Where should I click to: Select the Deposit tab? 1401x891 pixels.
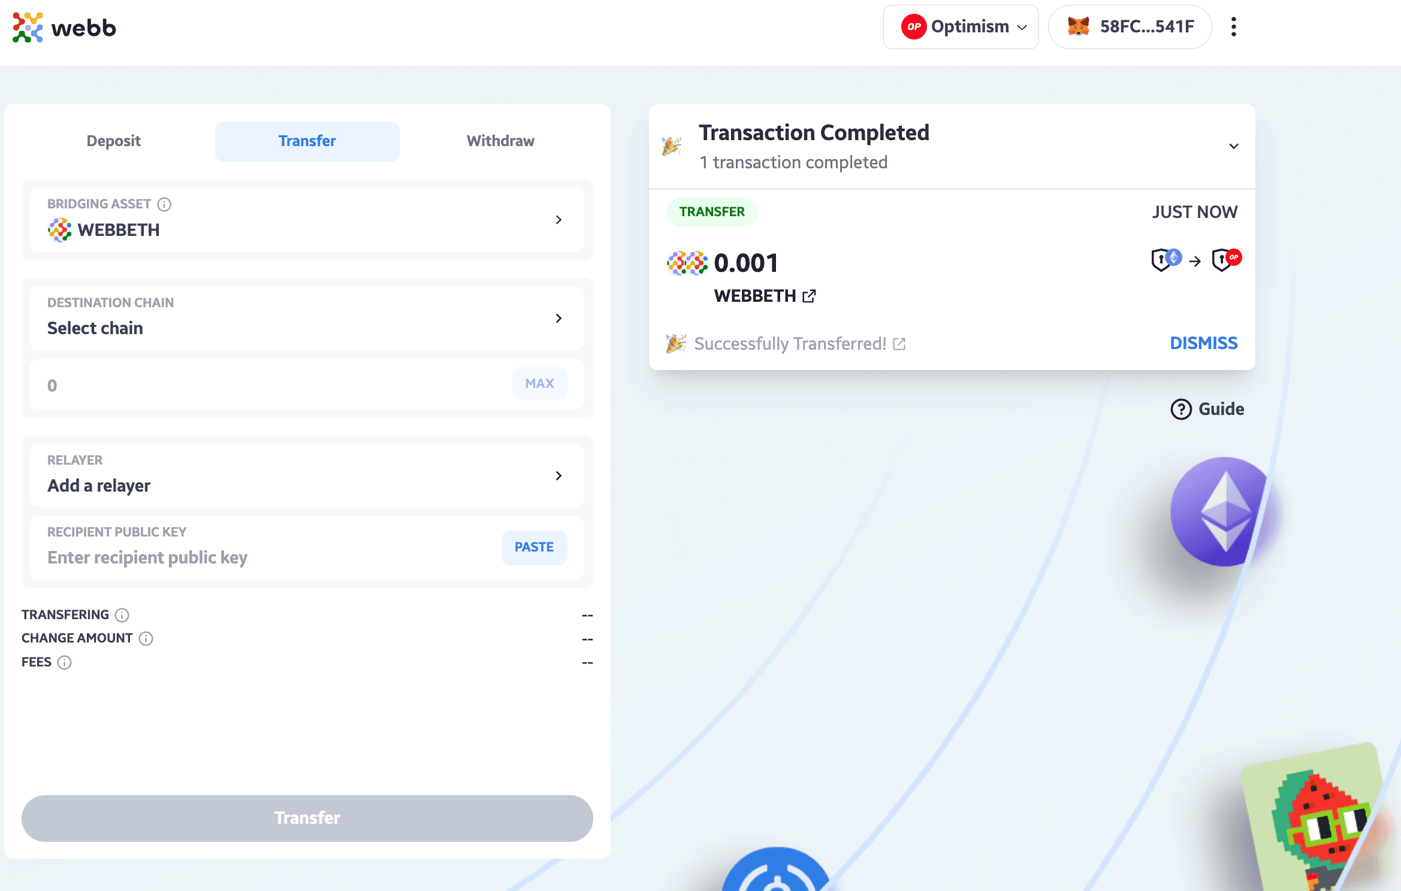[x=113, y=141]
